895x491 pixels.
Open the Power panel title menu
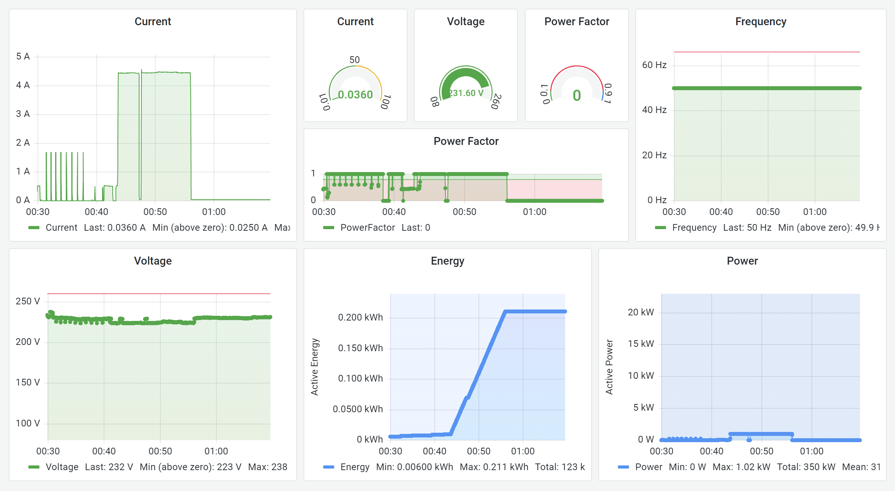coord(742,260)
